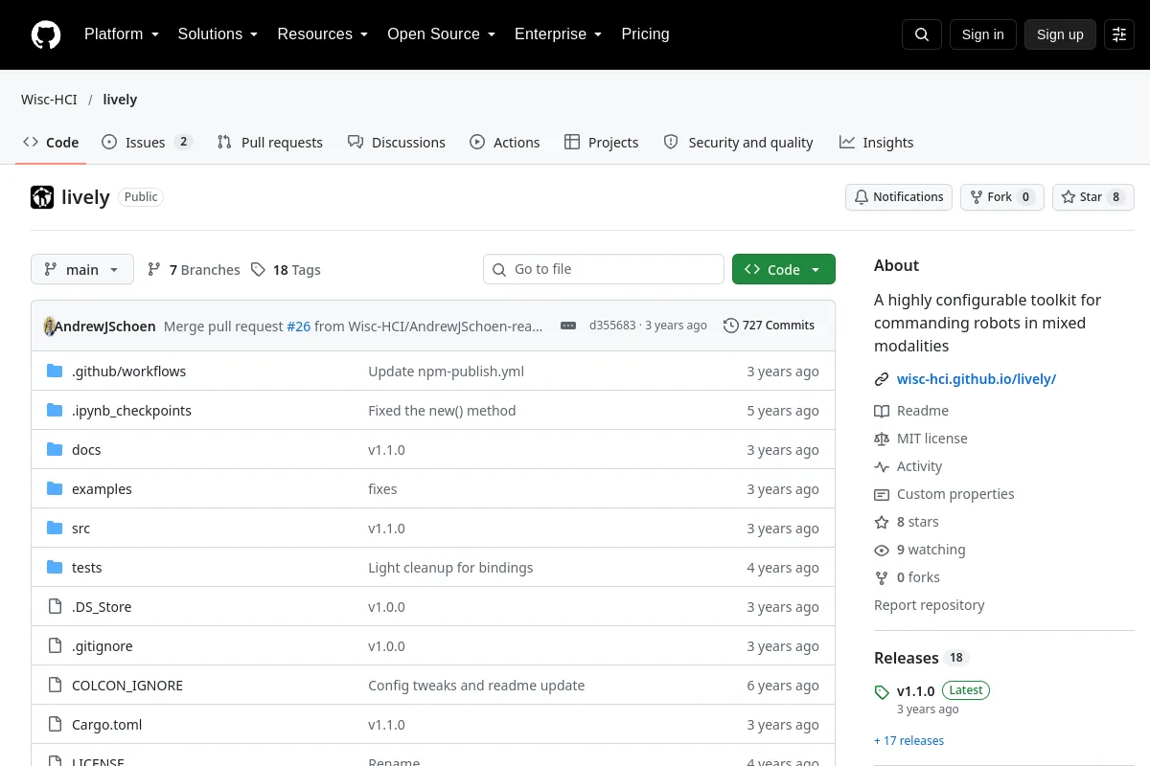Screen dimensions: 1150x766
Task: Click the eye icon beside 9 watching
Action: coord(882,550)
